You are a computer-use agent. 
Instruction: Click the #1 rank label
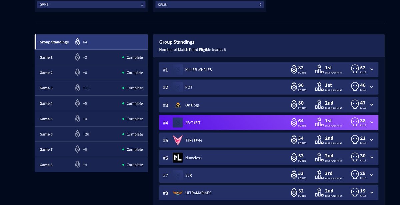click(165, 70)
